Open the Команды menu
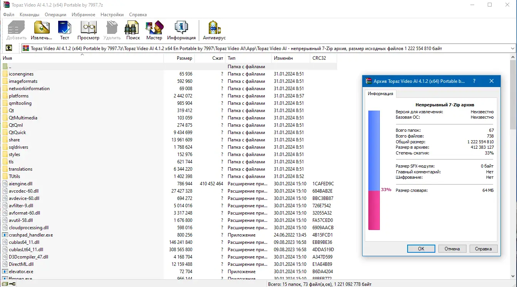 [29, 14]
